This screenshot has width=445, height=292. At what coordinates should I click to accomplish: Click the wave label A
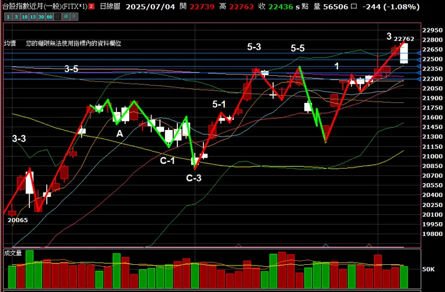120,134
